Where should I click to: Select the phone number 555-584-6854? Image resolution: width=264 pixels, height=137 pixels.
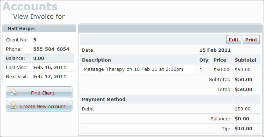pyautogui.click(x=51, y=49)
